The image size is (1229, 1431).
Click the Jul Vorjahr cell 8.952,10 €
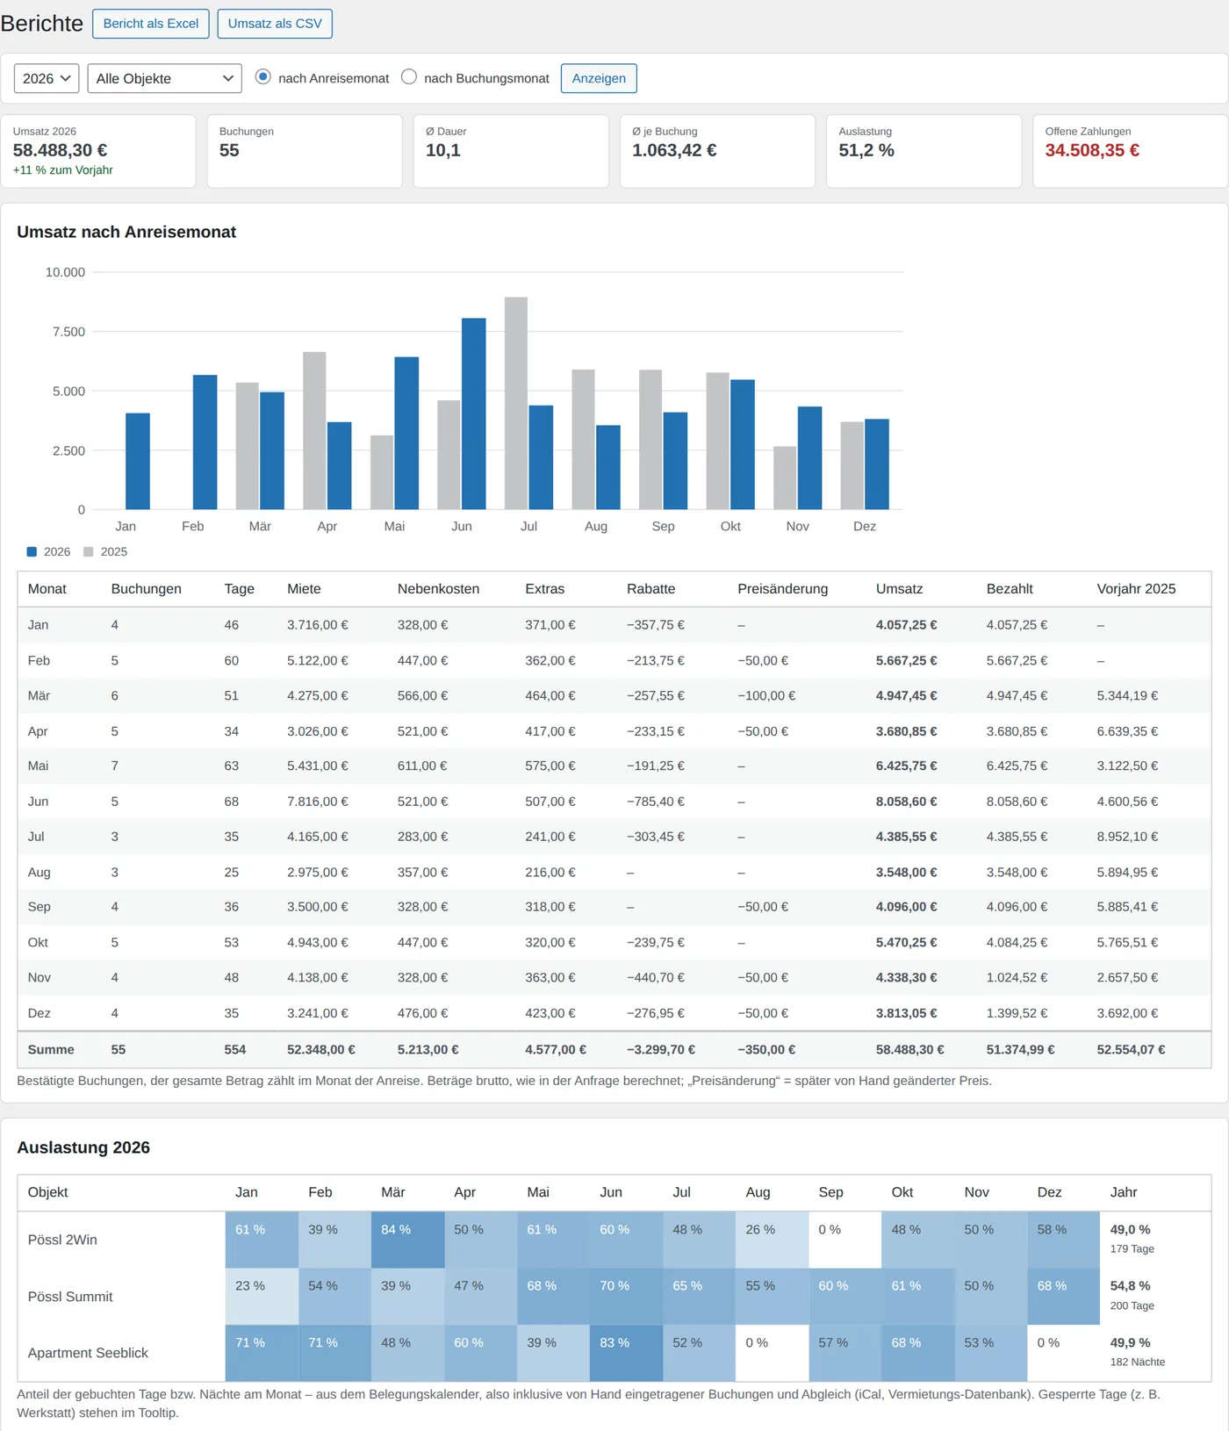pos(1127,837)
